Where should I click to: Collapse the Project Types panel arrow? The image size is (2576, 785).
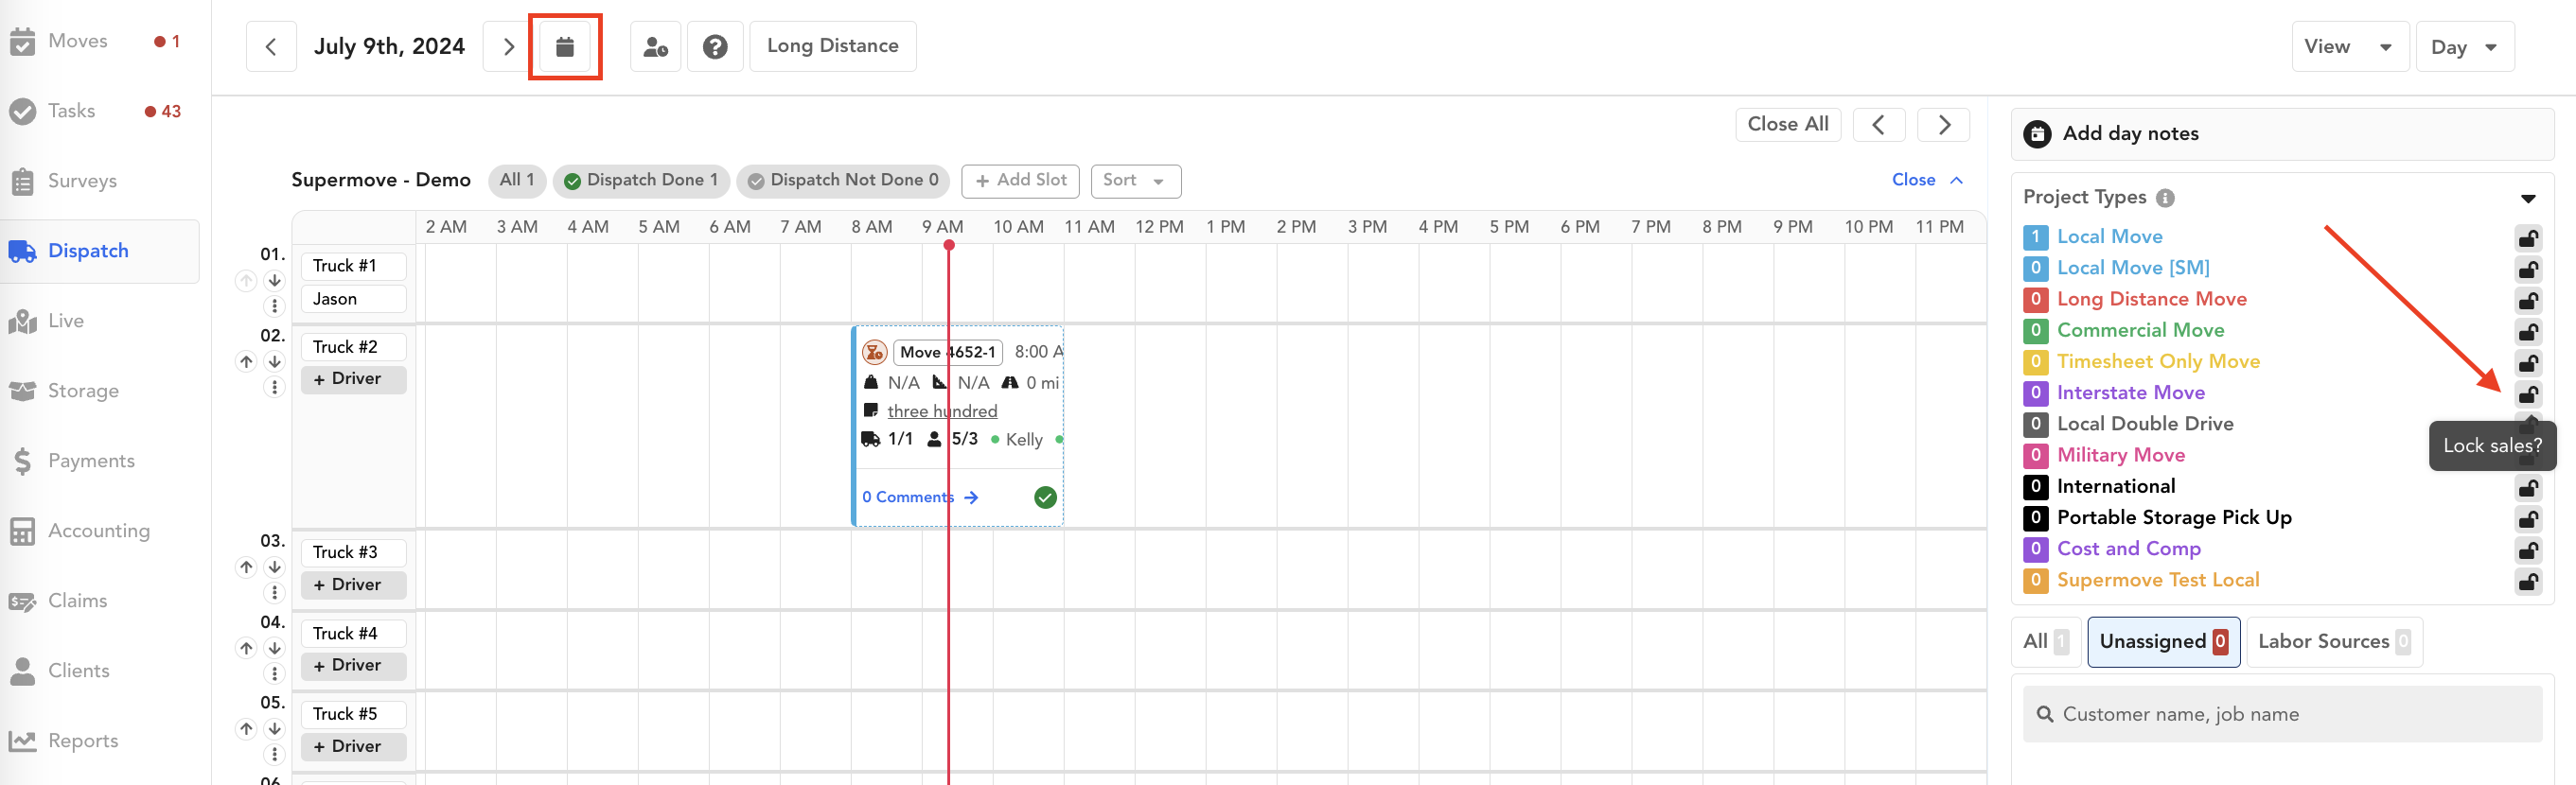tap(2528, 198)
